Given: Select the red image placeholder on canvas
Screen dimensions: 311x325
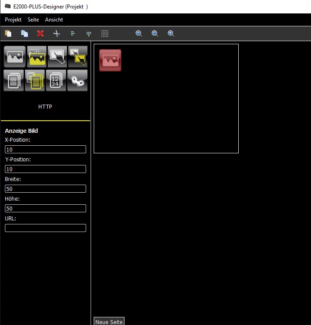Looking at the screenshot, I should click(x=110, y=60).
